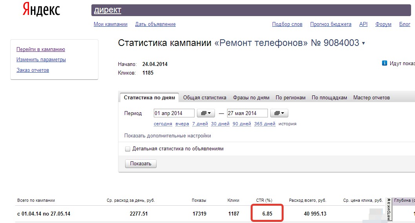Click the info icon beside Идут показы
The image size is (415, 223).
click(384, 63)
